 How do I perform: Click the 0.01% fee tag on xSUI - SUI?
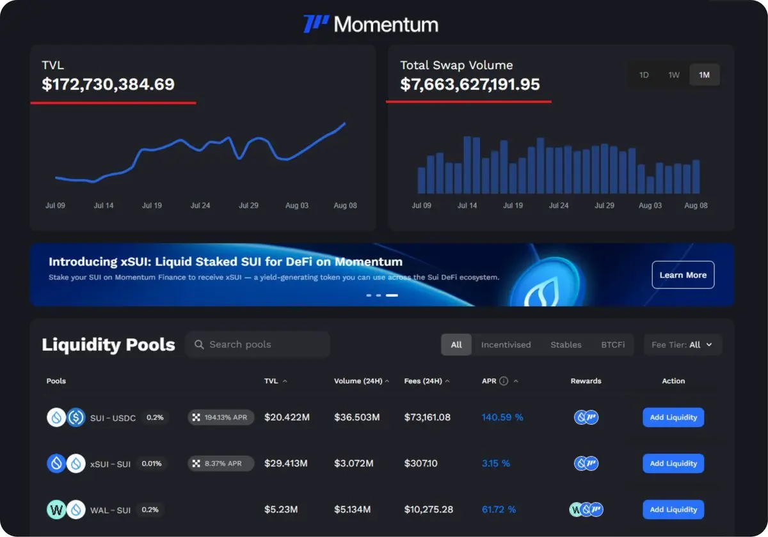(x=152, y=463)
